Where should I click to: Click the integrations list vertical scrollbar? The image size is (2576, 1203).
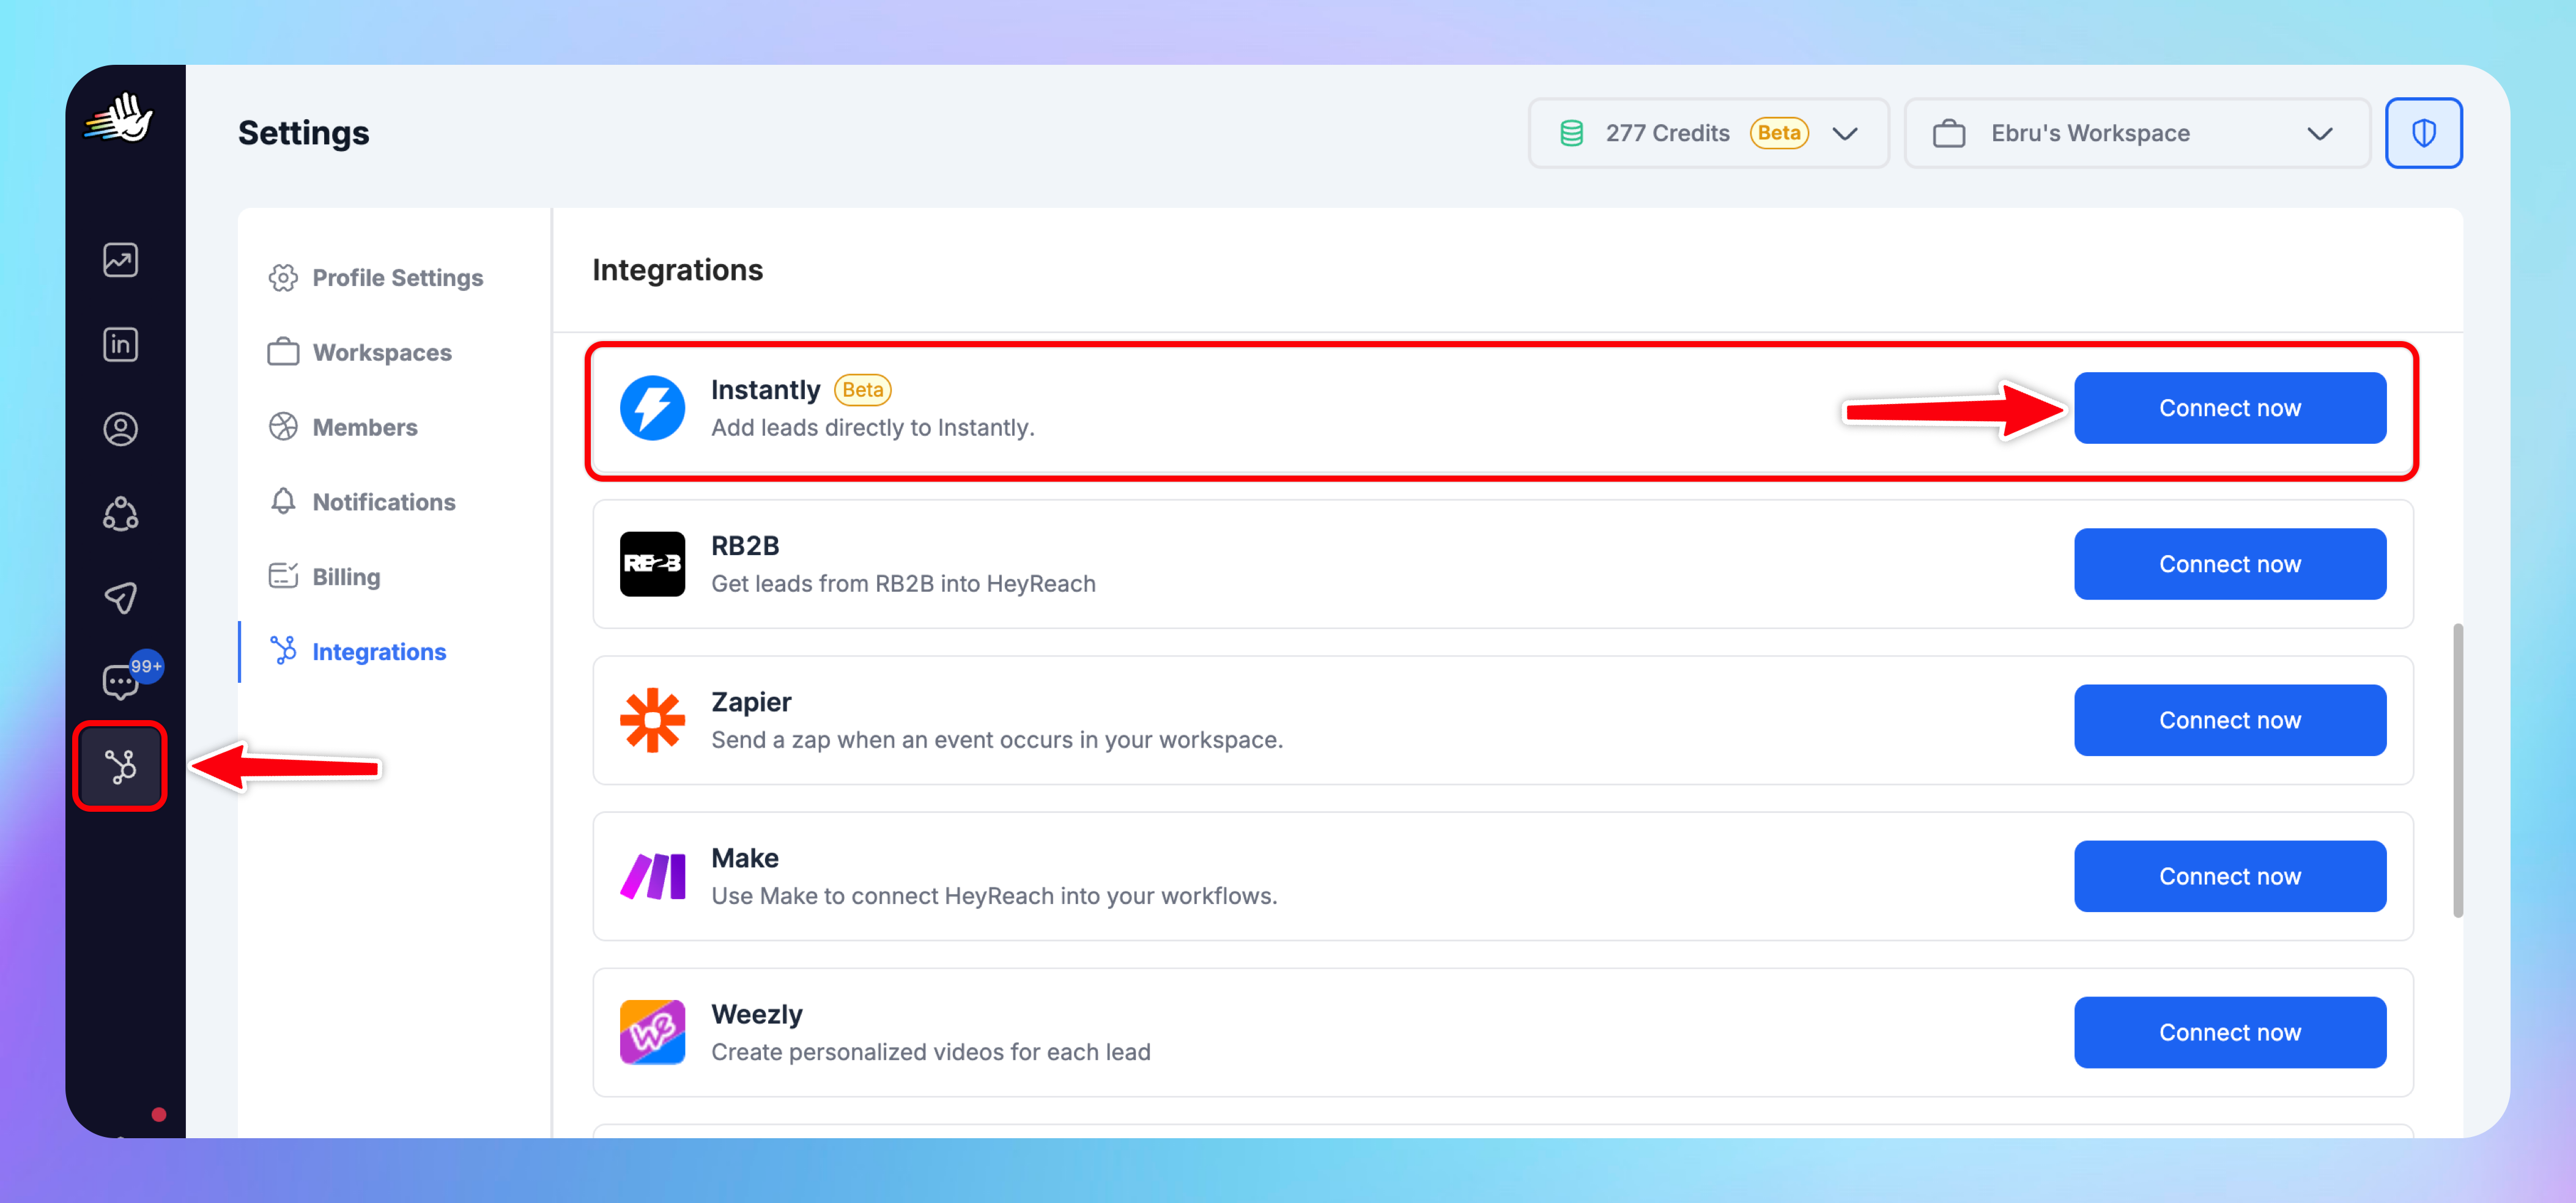[x=2457, y=770]
